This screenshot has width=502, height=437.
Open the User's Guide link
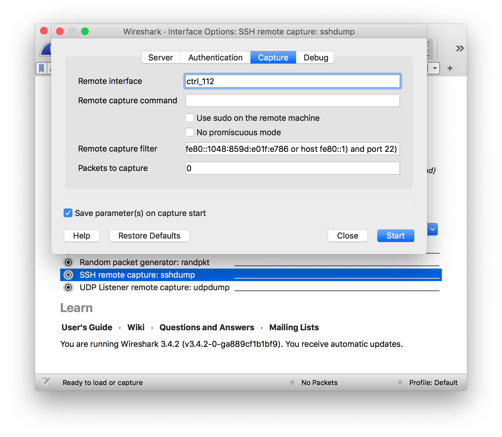pyautogui.click(x=87, y=327)
